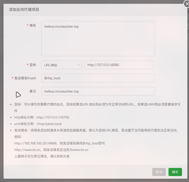Click the 备注 field label
Screen dimensions: 189x182
pos(32,91)
